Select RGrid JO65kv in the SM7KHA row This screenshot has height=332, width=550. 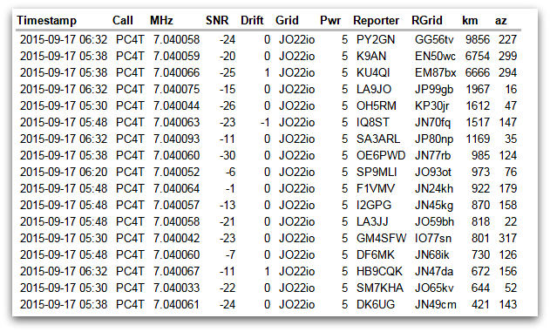(x=434, y=288)
